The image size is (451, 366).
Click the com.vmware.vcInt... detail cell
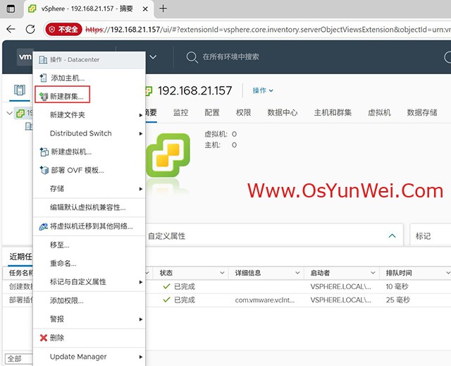[265, 300]
